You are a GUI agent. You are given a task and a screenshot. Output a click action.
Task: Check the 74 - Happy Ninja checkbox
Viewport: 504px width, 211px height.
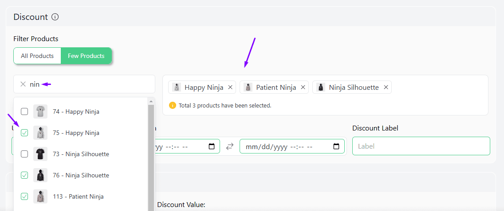coord(24,111)
